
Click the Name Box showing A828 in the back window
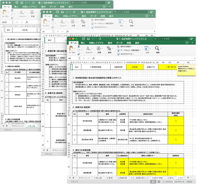click(6, 22)
